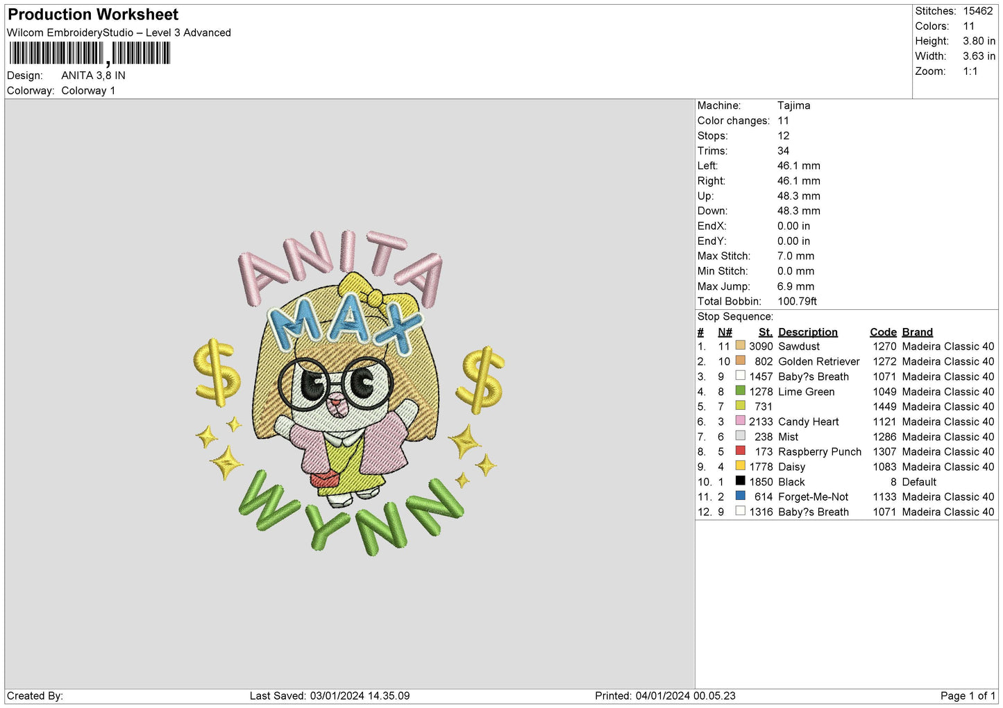Image resolution: width=1003 pixels, height=708 pixels.
Task: Click the "Created By:" footer label
Action: [x=35, y=696]
